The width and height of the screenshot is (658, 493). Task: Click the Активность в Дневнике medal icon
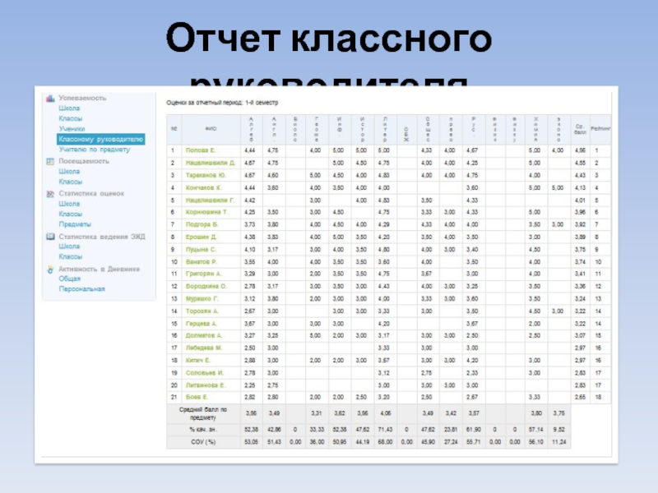click(x=50, y=270)
